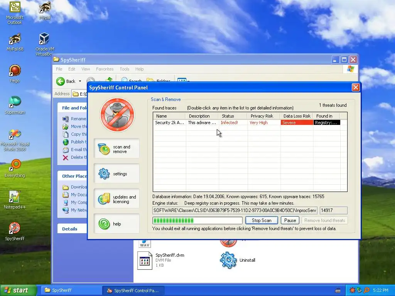
Task: Click the 5:22 PM taskbar clock
Action: click(380, 290)
